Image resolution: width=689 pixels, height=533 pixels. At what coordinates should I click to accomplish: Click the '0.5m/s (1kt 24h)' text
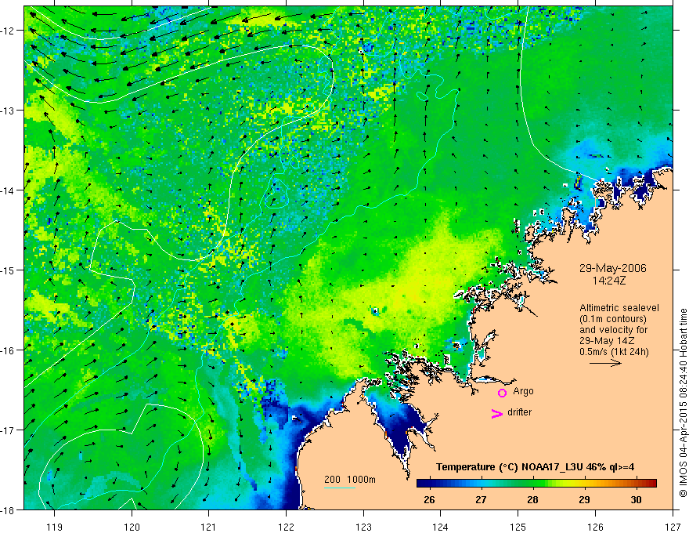click(614, 352)
